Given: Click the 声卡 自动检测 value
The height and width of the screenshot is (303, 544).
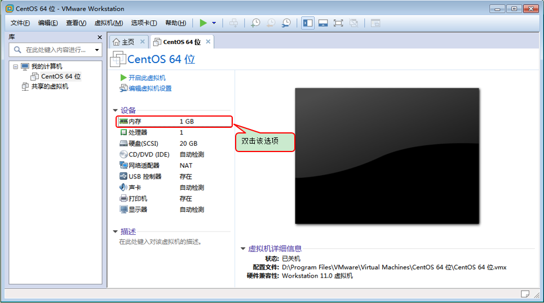Looking at the screenshot, I should [192, 188].
